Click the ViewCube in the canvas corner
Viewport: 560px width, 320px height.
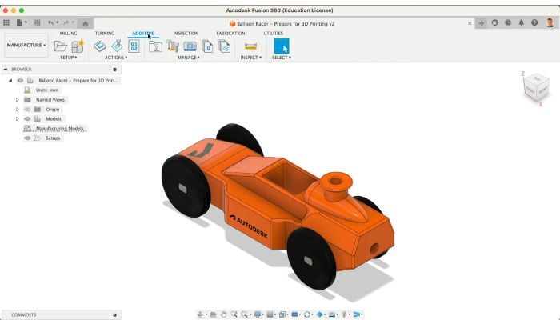536,86
